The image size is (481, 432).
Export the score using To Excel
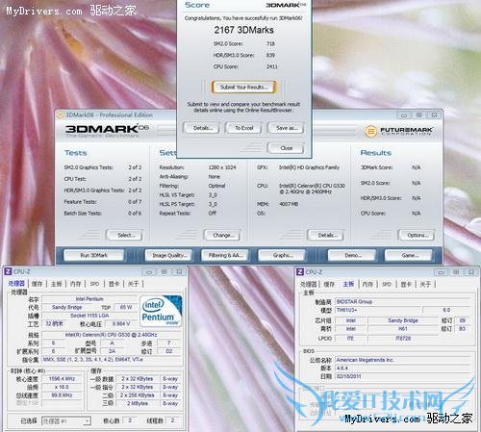tap(243, 128)
